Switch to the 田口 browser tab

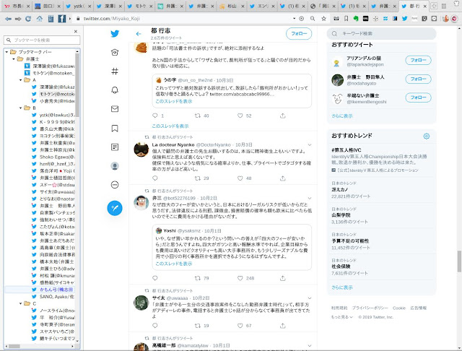(x=47, y=6)
